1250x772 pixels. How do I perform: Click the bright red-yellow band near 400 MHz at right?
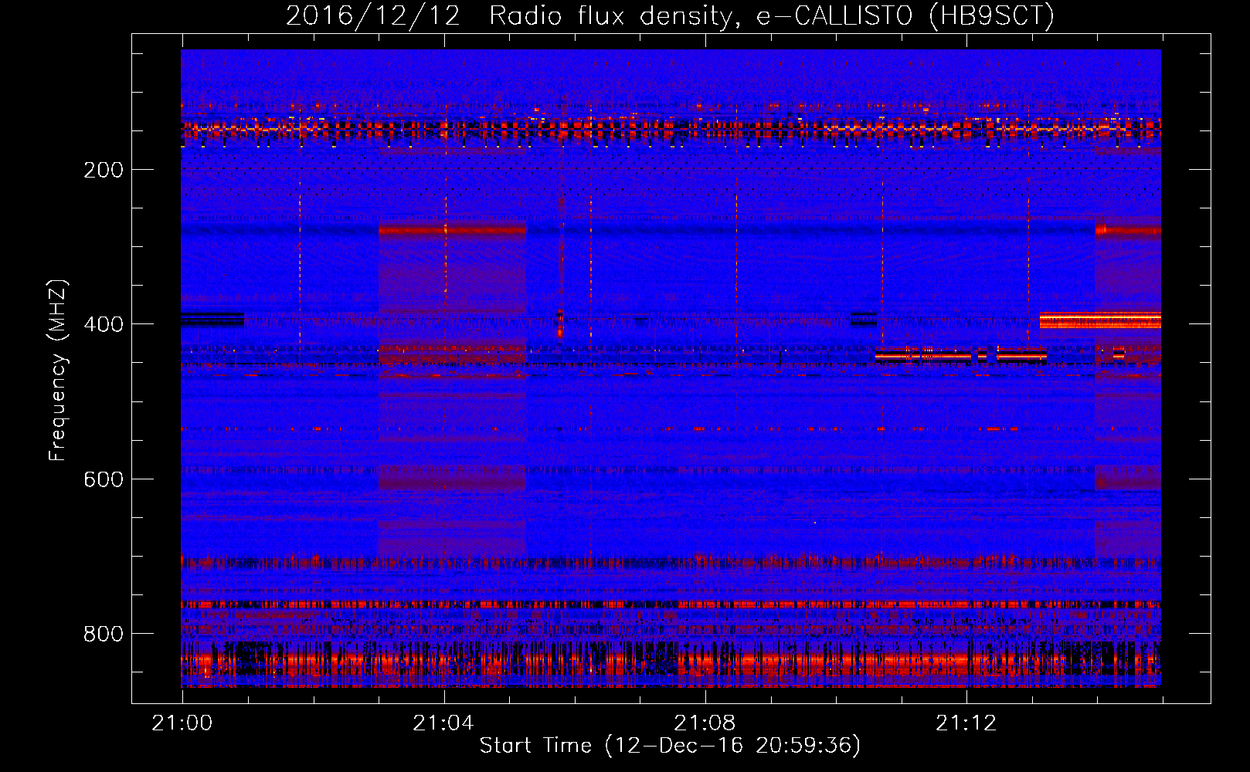1100,320
